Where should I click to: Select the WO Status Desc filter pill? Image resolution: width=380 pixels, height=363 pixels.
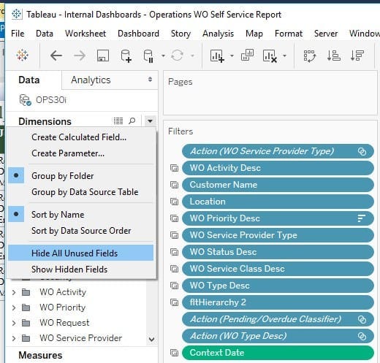(278, 252)
